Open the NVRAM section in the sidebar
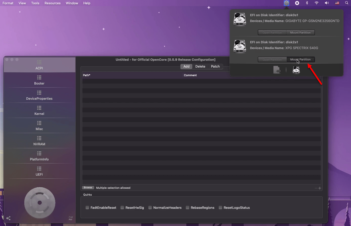Image resolution: width=351 pixels, height=226 pixels. [x=39, y=141]
